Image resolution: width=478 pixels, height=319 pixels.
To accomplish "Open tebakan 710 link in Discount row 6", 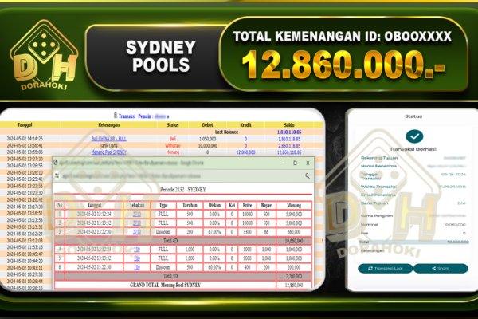I will (x=137, y=267).
